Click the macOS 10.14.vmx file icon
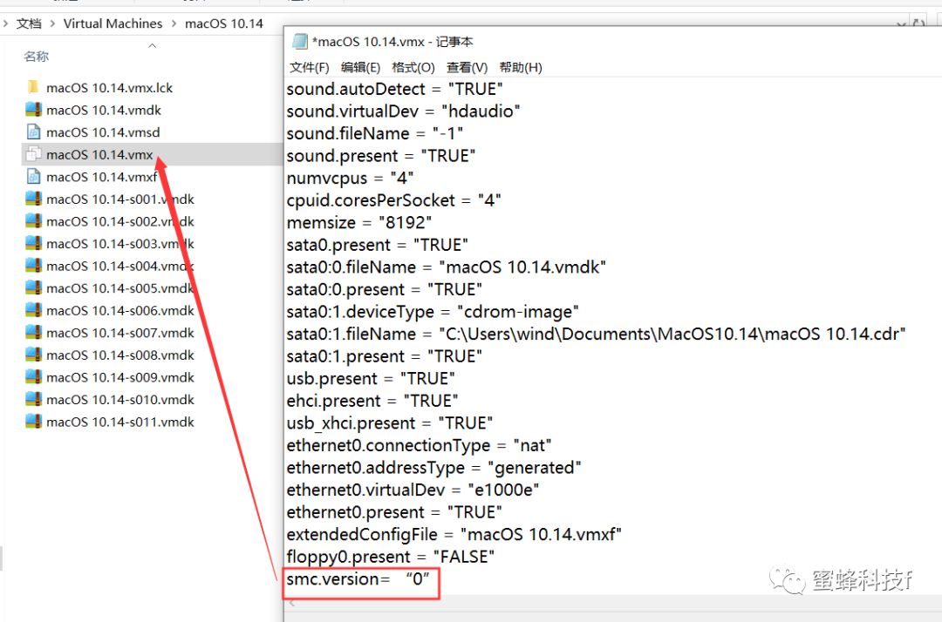Screen dimensions: 942x622 tap(33, 154)
